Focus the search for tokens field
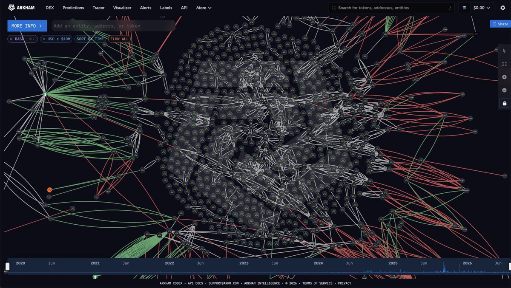This screenshot has height=288, width=511. [391, 8]
